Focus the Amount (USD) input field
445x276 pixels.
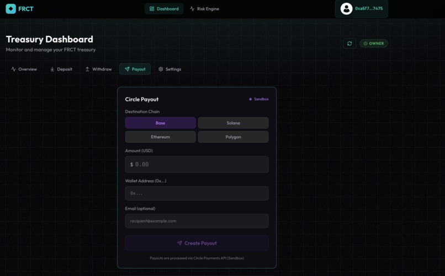tap(197, 165)
